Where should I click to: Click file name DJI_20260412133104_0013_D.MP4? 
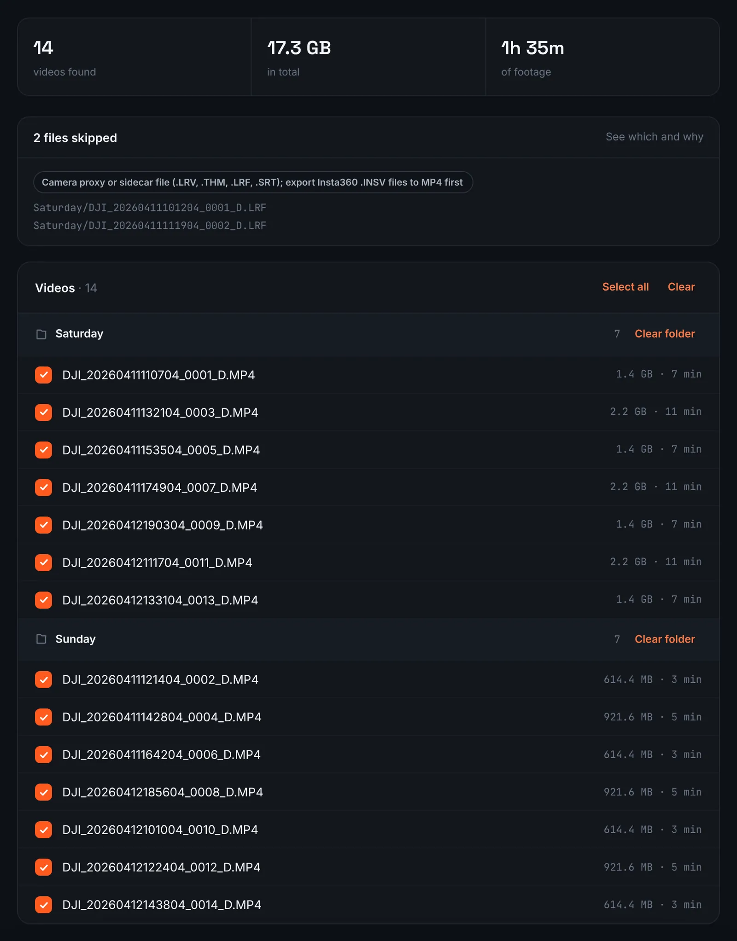click(x=160, y=600)
